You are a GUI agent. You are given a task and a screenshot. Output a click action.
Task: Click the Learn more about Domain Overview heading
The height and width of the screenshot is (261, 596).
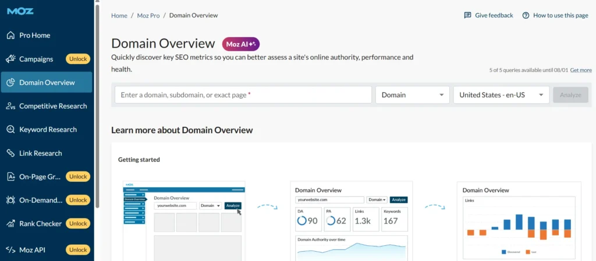(x=182, y=130)
